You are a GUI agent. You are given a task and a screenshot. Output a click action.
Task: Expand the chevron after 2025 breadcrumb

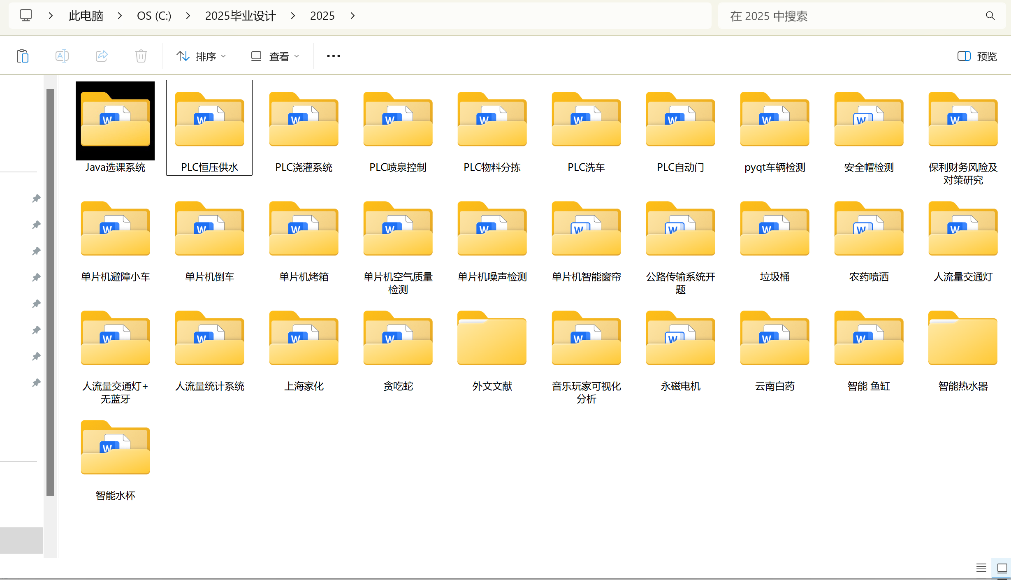tap(352, 16)
